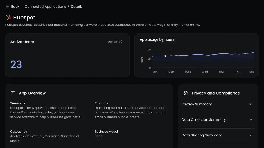This screenshot has height=148, width=264.
Task: Open the See all active users link
Action: tap(112, 42)
